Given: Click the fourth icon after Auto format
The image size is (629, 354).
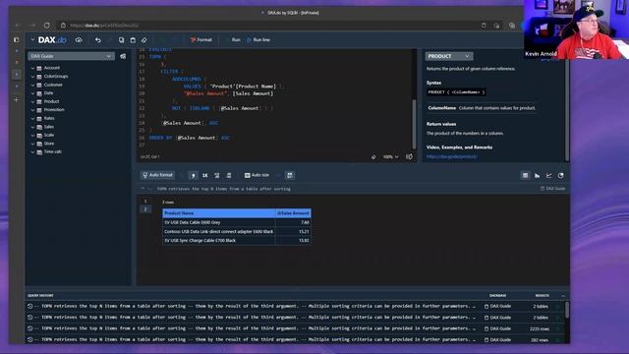Looking at the screenshot, I should click(229, 175).
